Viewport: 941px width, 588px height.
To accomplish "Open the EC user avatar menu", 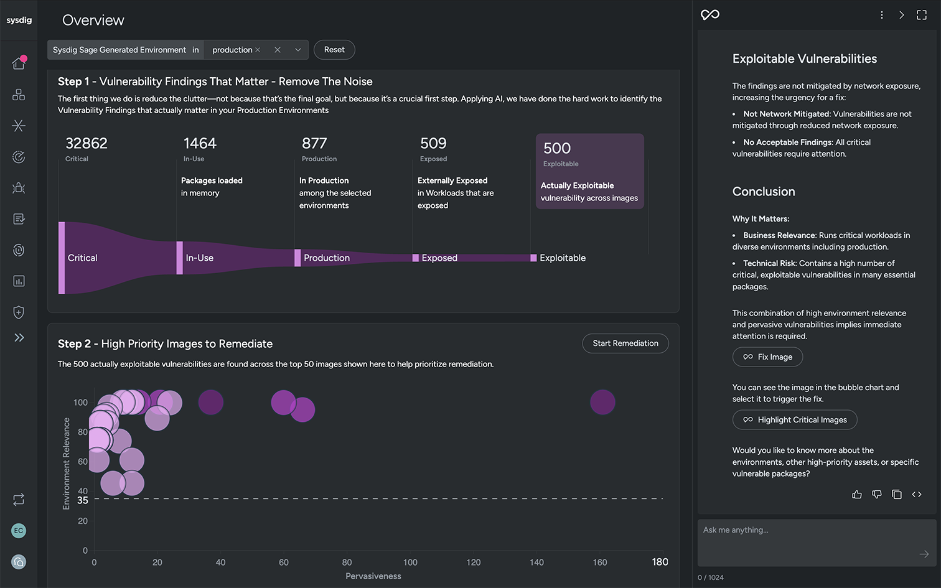I will pos(19,531).
